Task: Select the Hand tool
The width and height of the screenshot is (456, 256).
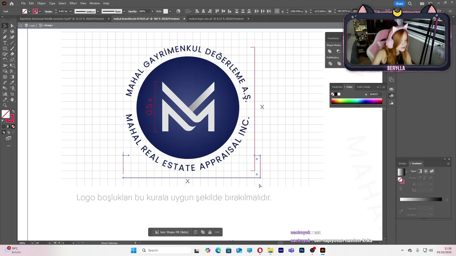Action: (12, 100)
